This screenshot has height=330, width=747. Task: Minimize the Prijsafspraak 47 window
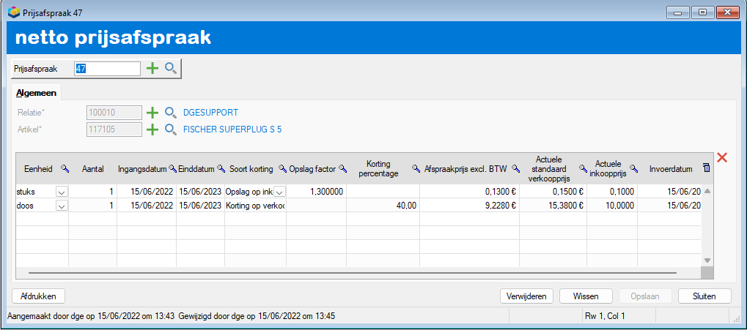pyautogui.click(x=677, y=12)
